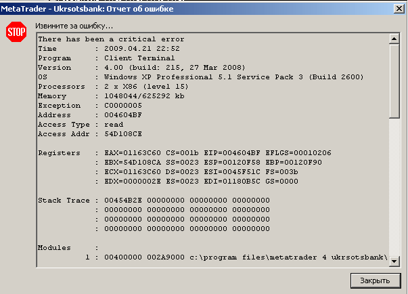Click the CS=001b register value
408x294 pixels.
coord(182,153)
